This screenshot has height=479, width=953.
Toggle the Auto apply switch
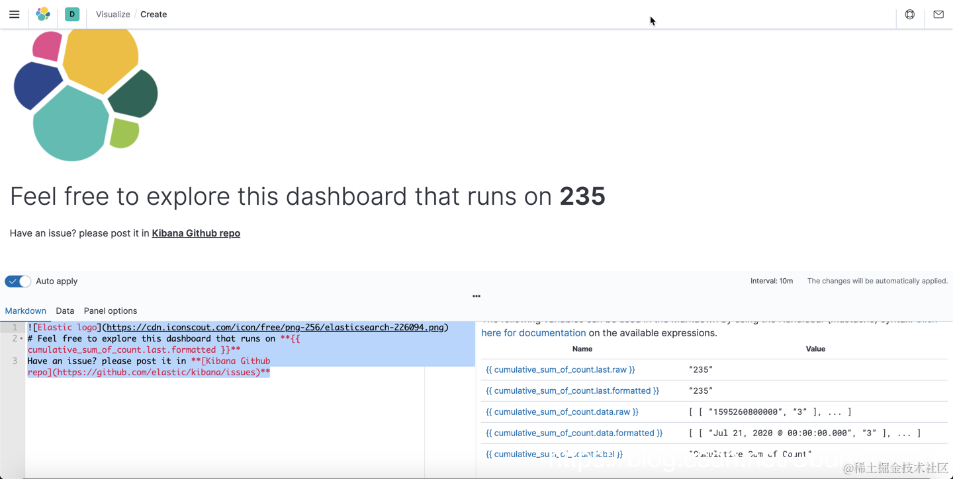tap(18, 281)
